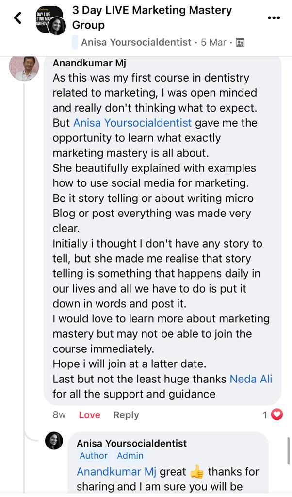The width and height of the screenshot is (292, 497).
Task: Open Anandkumar Mj's profile picture
Action: [x=24, y=68]
